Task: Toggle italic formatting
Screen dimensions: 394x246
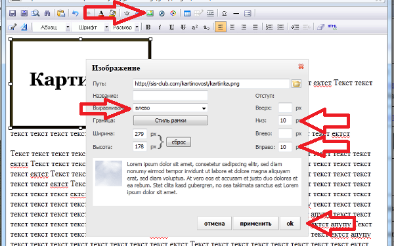Action: click(x=160, y=27)
